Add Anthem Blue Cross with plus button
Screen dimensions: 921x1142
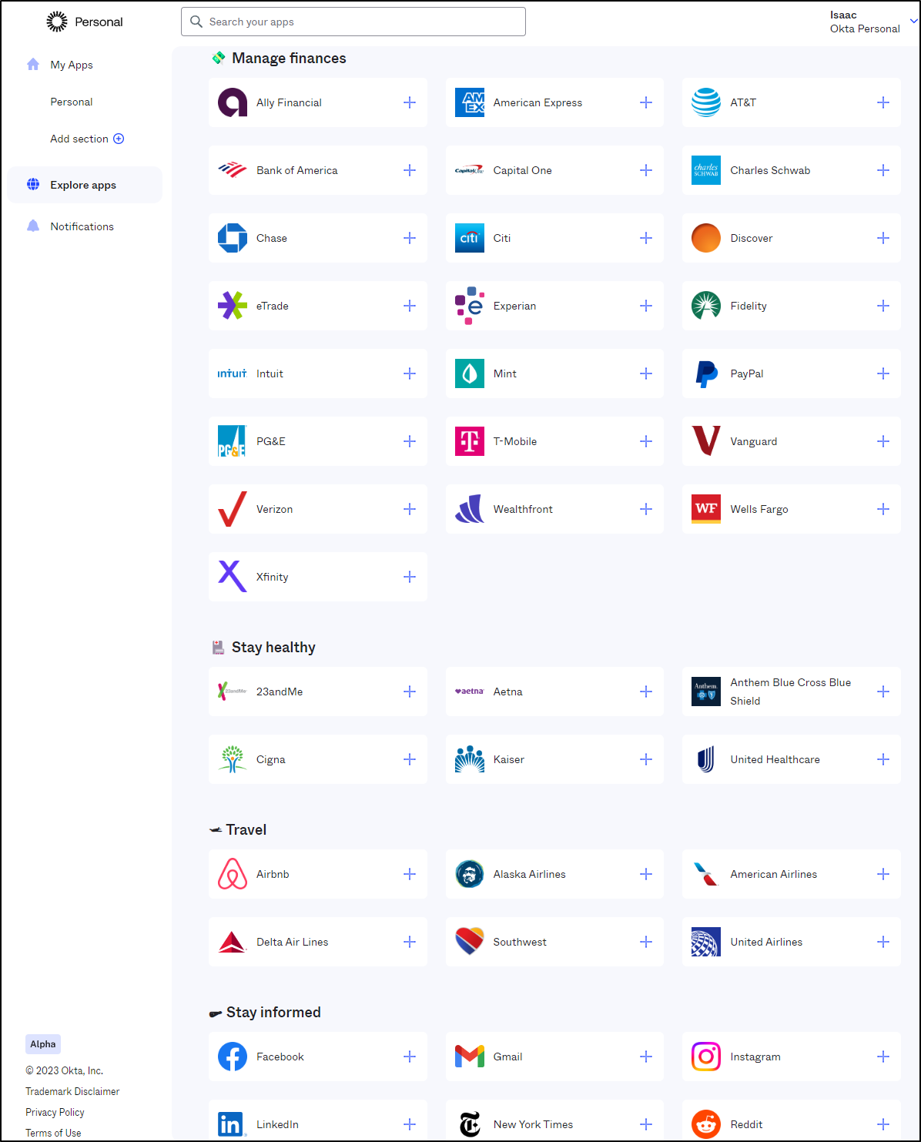(883, 692)
